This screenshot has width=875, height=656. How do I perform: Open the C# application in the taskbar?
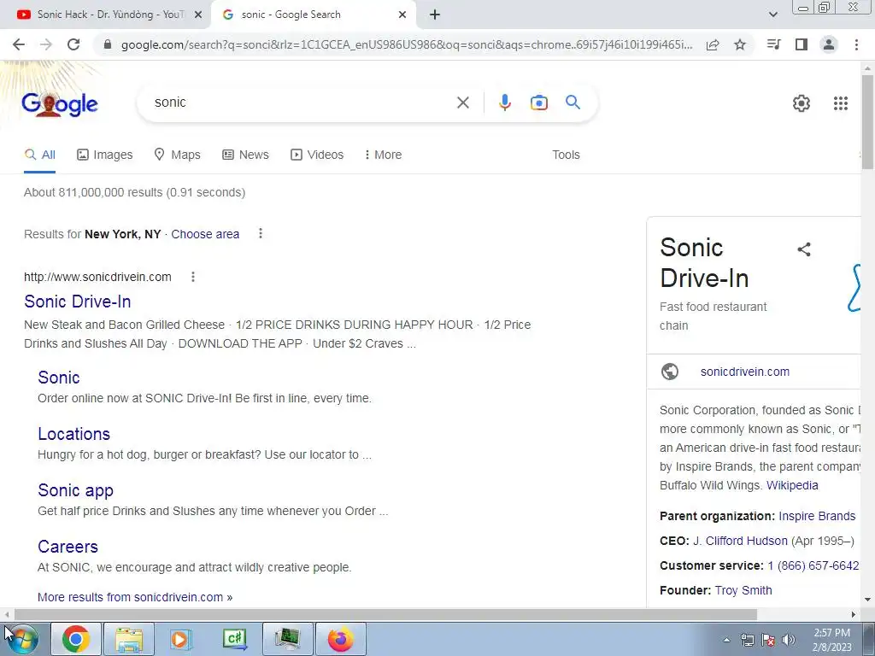coord(235,639)
